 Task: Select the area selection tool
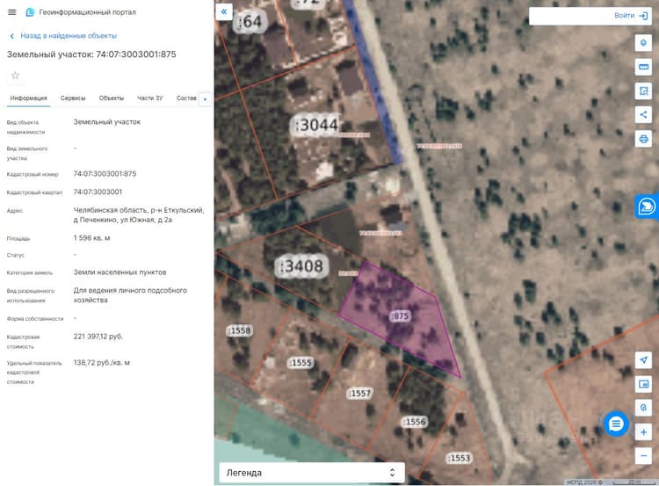(643, 91)
